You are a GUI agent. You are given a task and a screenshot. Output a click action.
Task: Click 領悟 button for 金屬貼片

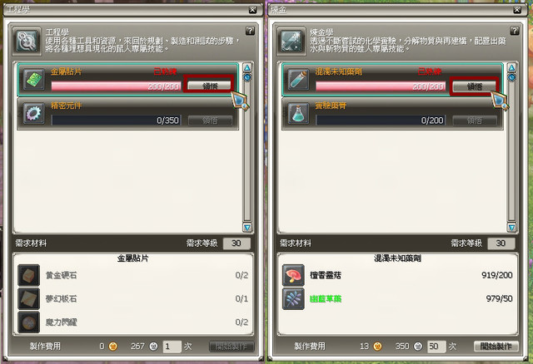pos(210,86)
